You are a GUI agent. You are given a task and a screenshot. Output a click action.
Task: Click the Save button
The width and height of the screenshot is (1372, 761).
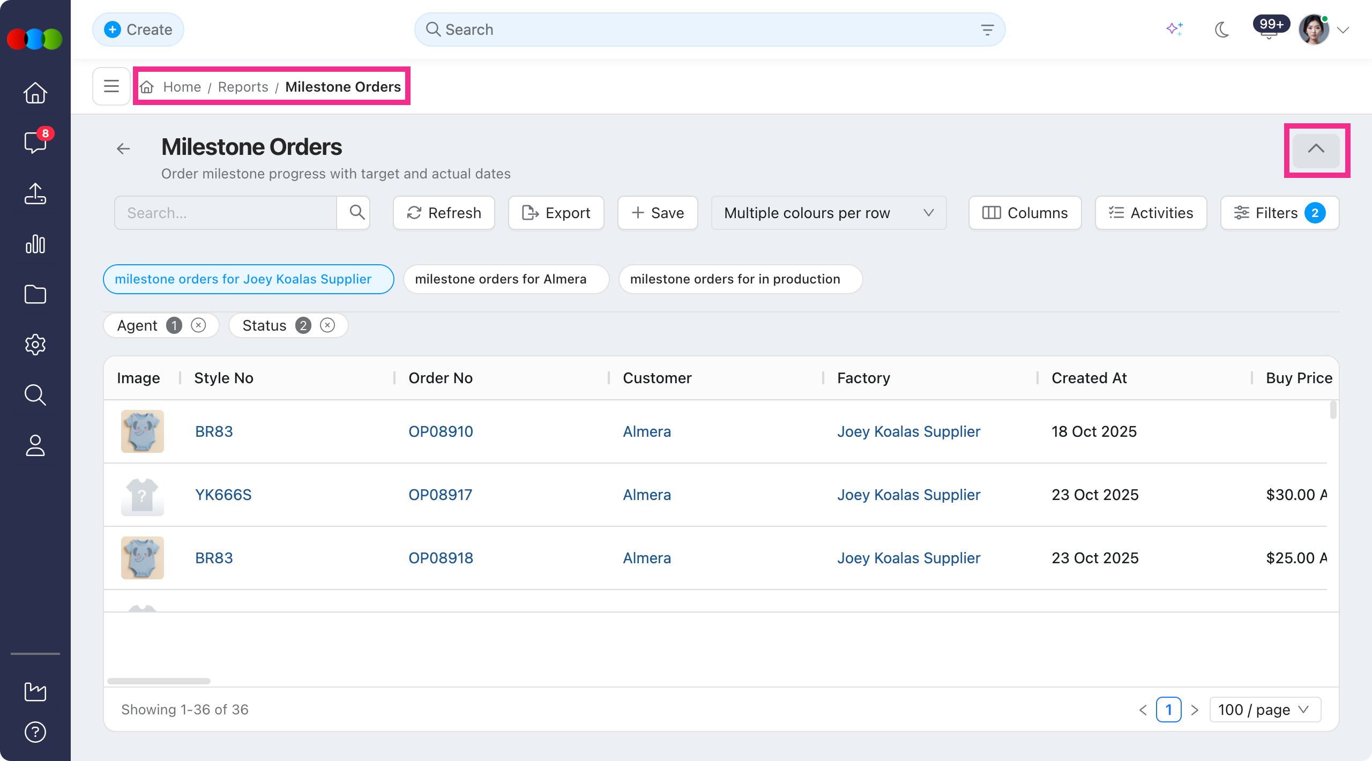click(x=658, y=213)
